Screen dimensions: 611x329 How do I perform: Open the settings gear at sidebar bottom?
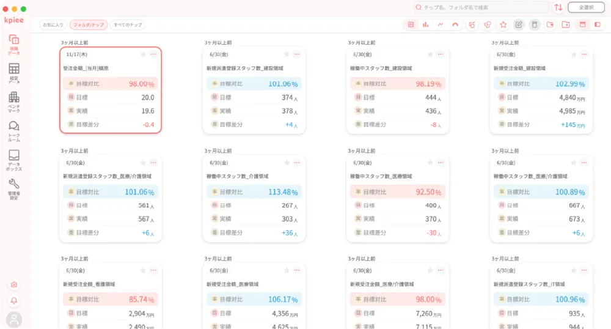14,284
